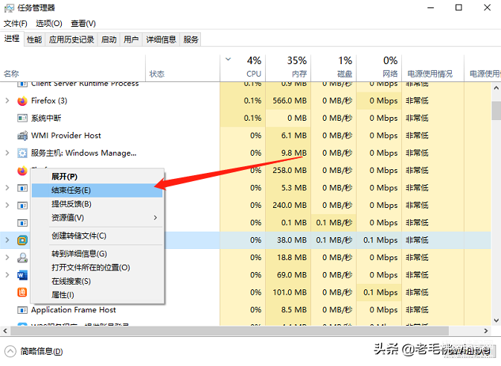Click the horizontal scrollbar right arrow
The image size is (501, 366).
[x=486, y=331]
